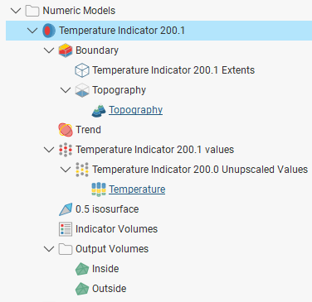Image resolution: width=312 pixels, height=302 pixels.
Task: Click the Temperature Indicator 200.1 model icon
Action: pyautogui.click(x=49, y=31)
